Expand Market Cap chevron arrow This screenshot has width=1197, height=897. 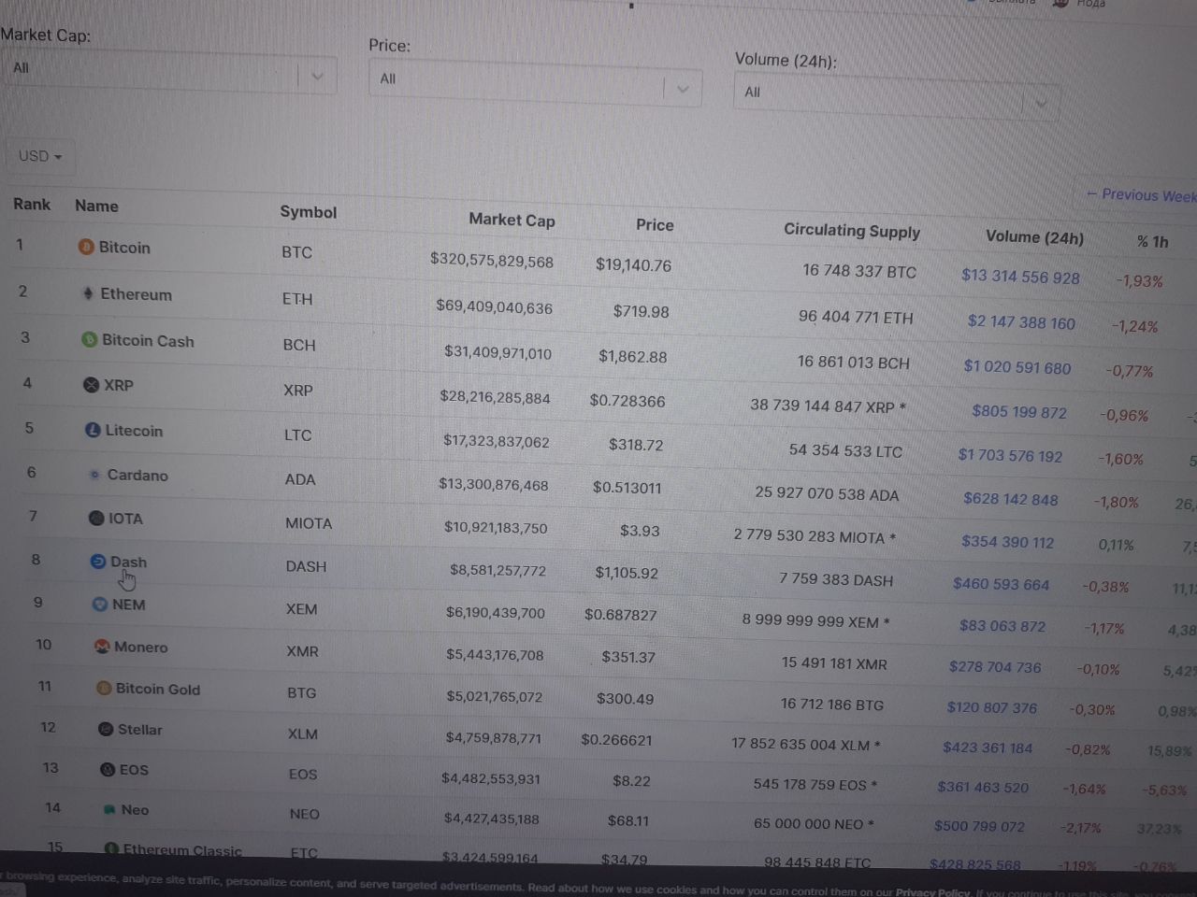click(x=317, y=76)
